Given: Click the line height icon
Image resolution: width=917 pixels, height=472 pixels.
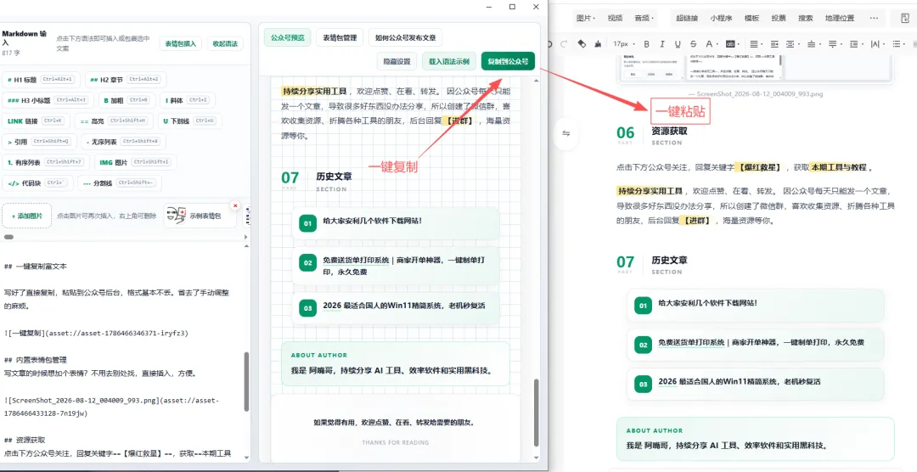Looking at the screenshot, I should point(854,44).
